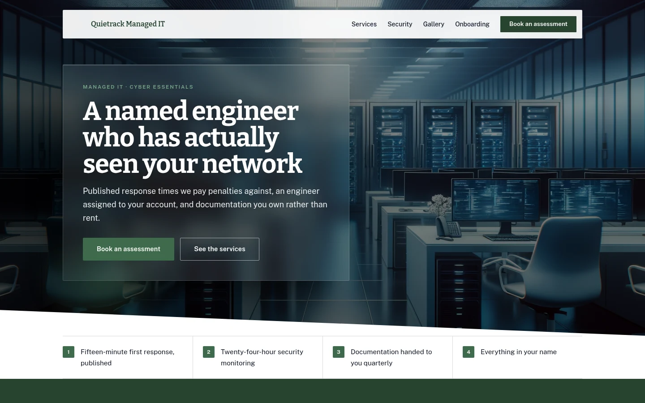The image size is (645, 403).
Task: Click the number 2 badge
Action: pyautogui.click(x=209, y=352)
